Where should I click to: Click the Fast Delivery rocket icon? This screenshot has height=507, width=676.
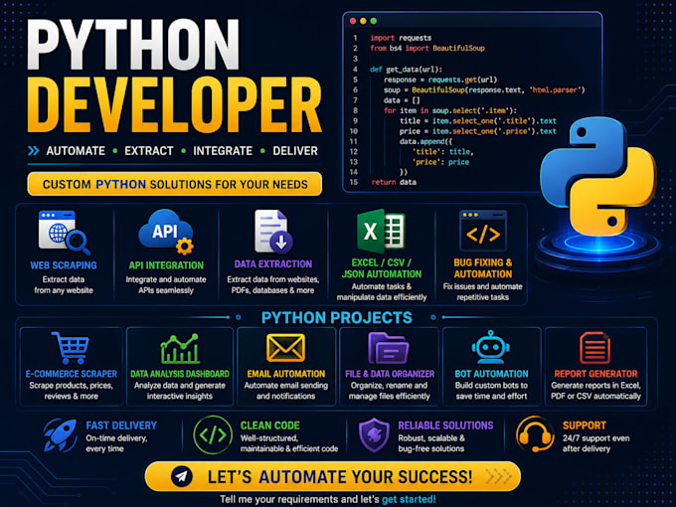click(x=61, y=435)
